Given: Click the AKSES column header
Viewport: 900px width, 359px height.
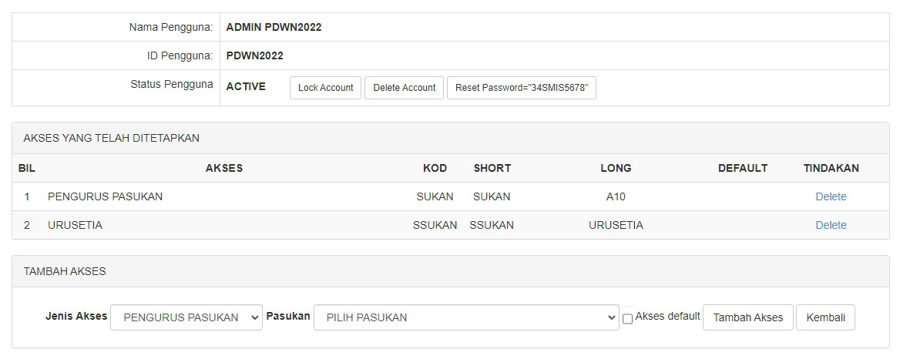Looking at the screenshot, I should [224, 168].
